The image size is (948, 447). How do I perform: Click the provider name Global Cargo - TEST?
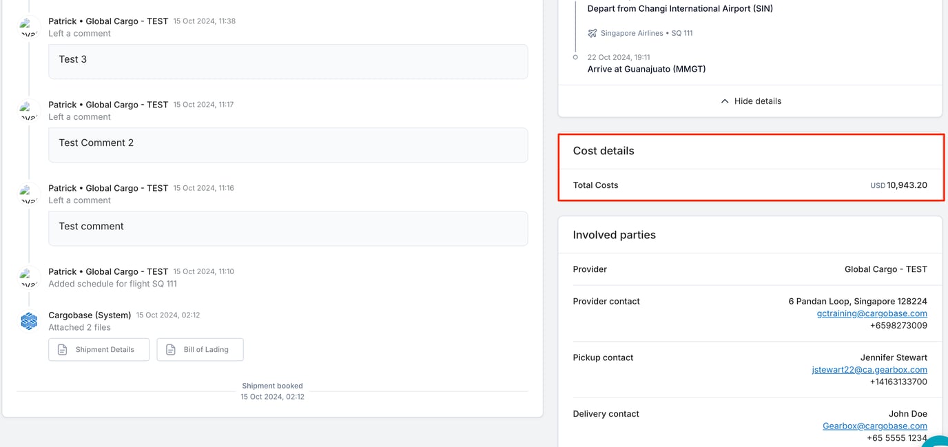click(887, 269)
